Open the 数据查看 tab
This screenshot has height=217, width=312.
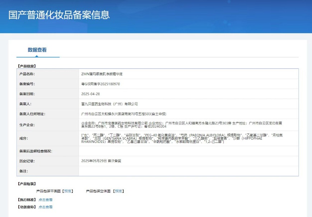click(x=37, y=50)
